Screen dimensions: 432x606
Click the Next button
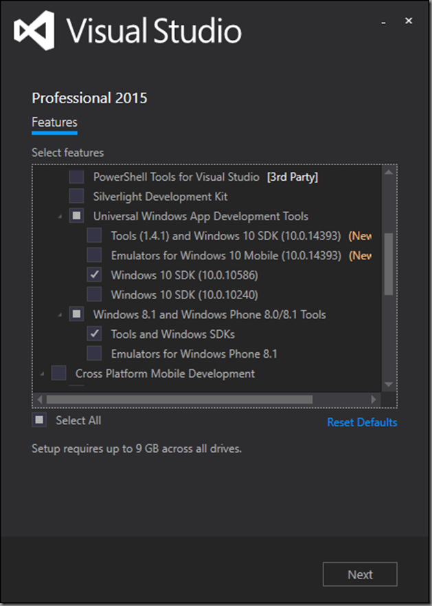click(x=360, y=574)
